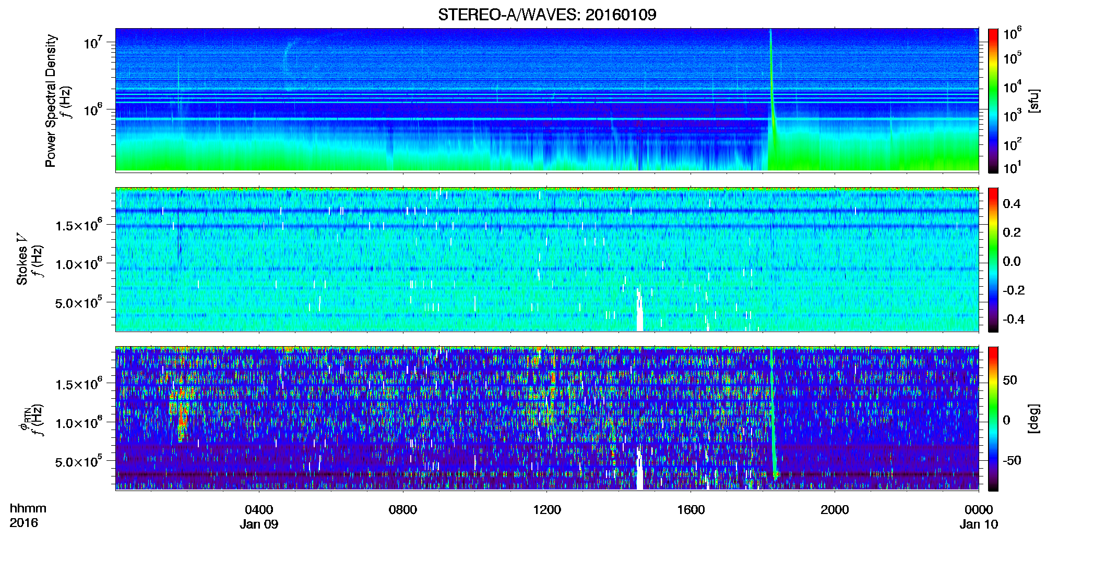Click the 1.0×10^6 tick of the φRTN panel

tap(78, 423)
